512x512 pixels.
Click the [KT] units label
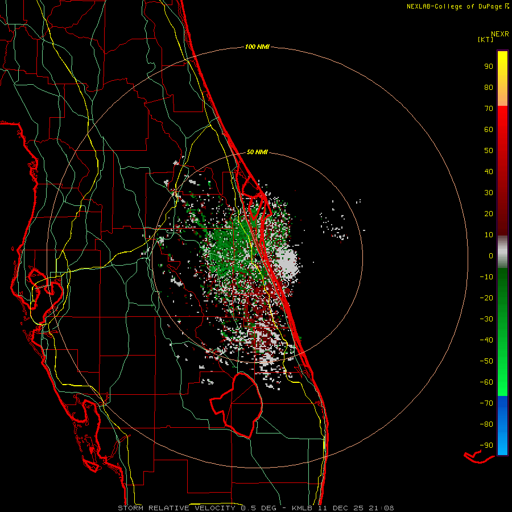(486, 39)
